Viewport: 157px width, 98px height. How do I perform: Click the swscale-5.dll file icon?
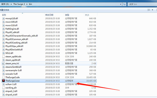3,74
